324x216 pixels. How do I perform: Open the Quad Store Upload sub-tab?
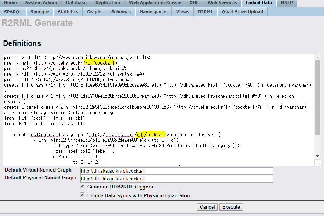[242, 12]
